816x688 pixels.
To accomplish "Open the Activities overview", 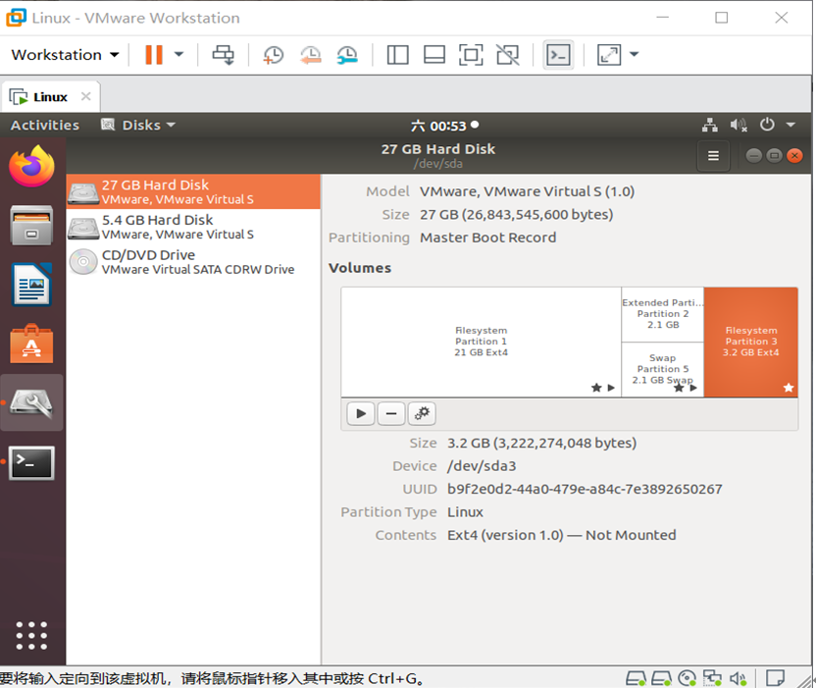I will (x=45, y=125).
